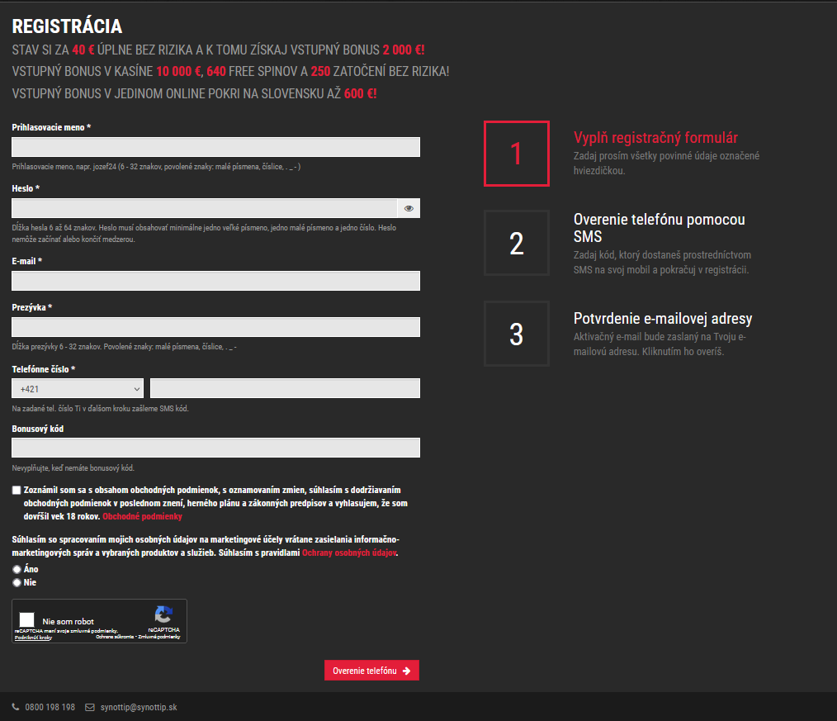The image size is (837, 721).
Task: Open the +421 country code dropdown
Action: (x=77, y=387)
